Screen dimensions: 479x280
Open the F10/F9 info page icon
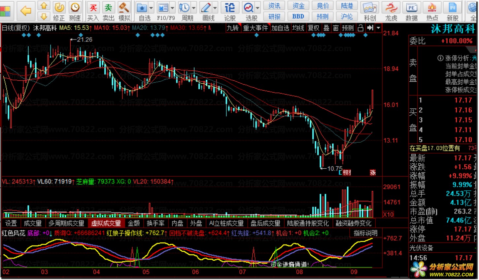pyautogui.click(x=163, y=7)
